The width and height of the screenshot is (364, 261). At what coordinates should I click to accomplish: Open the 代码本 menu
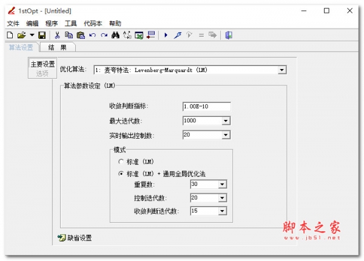point(93,24)
